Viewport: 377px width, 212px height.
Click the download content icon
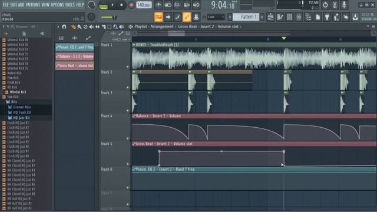point(355,17)
